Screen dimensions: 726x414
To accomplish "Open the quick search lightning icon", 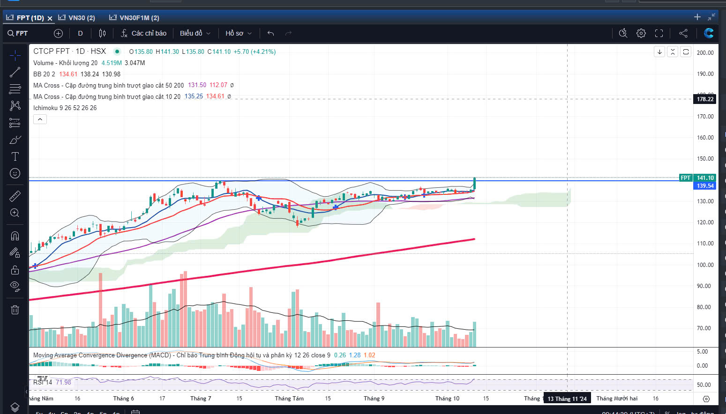I will tap(623, 33).
